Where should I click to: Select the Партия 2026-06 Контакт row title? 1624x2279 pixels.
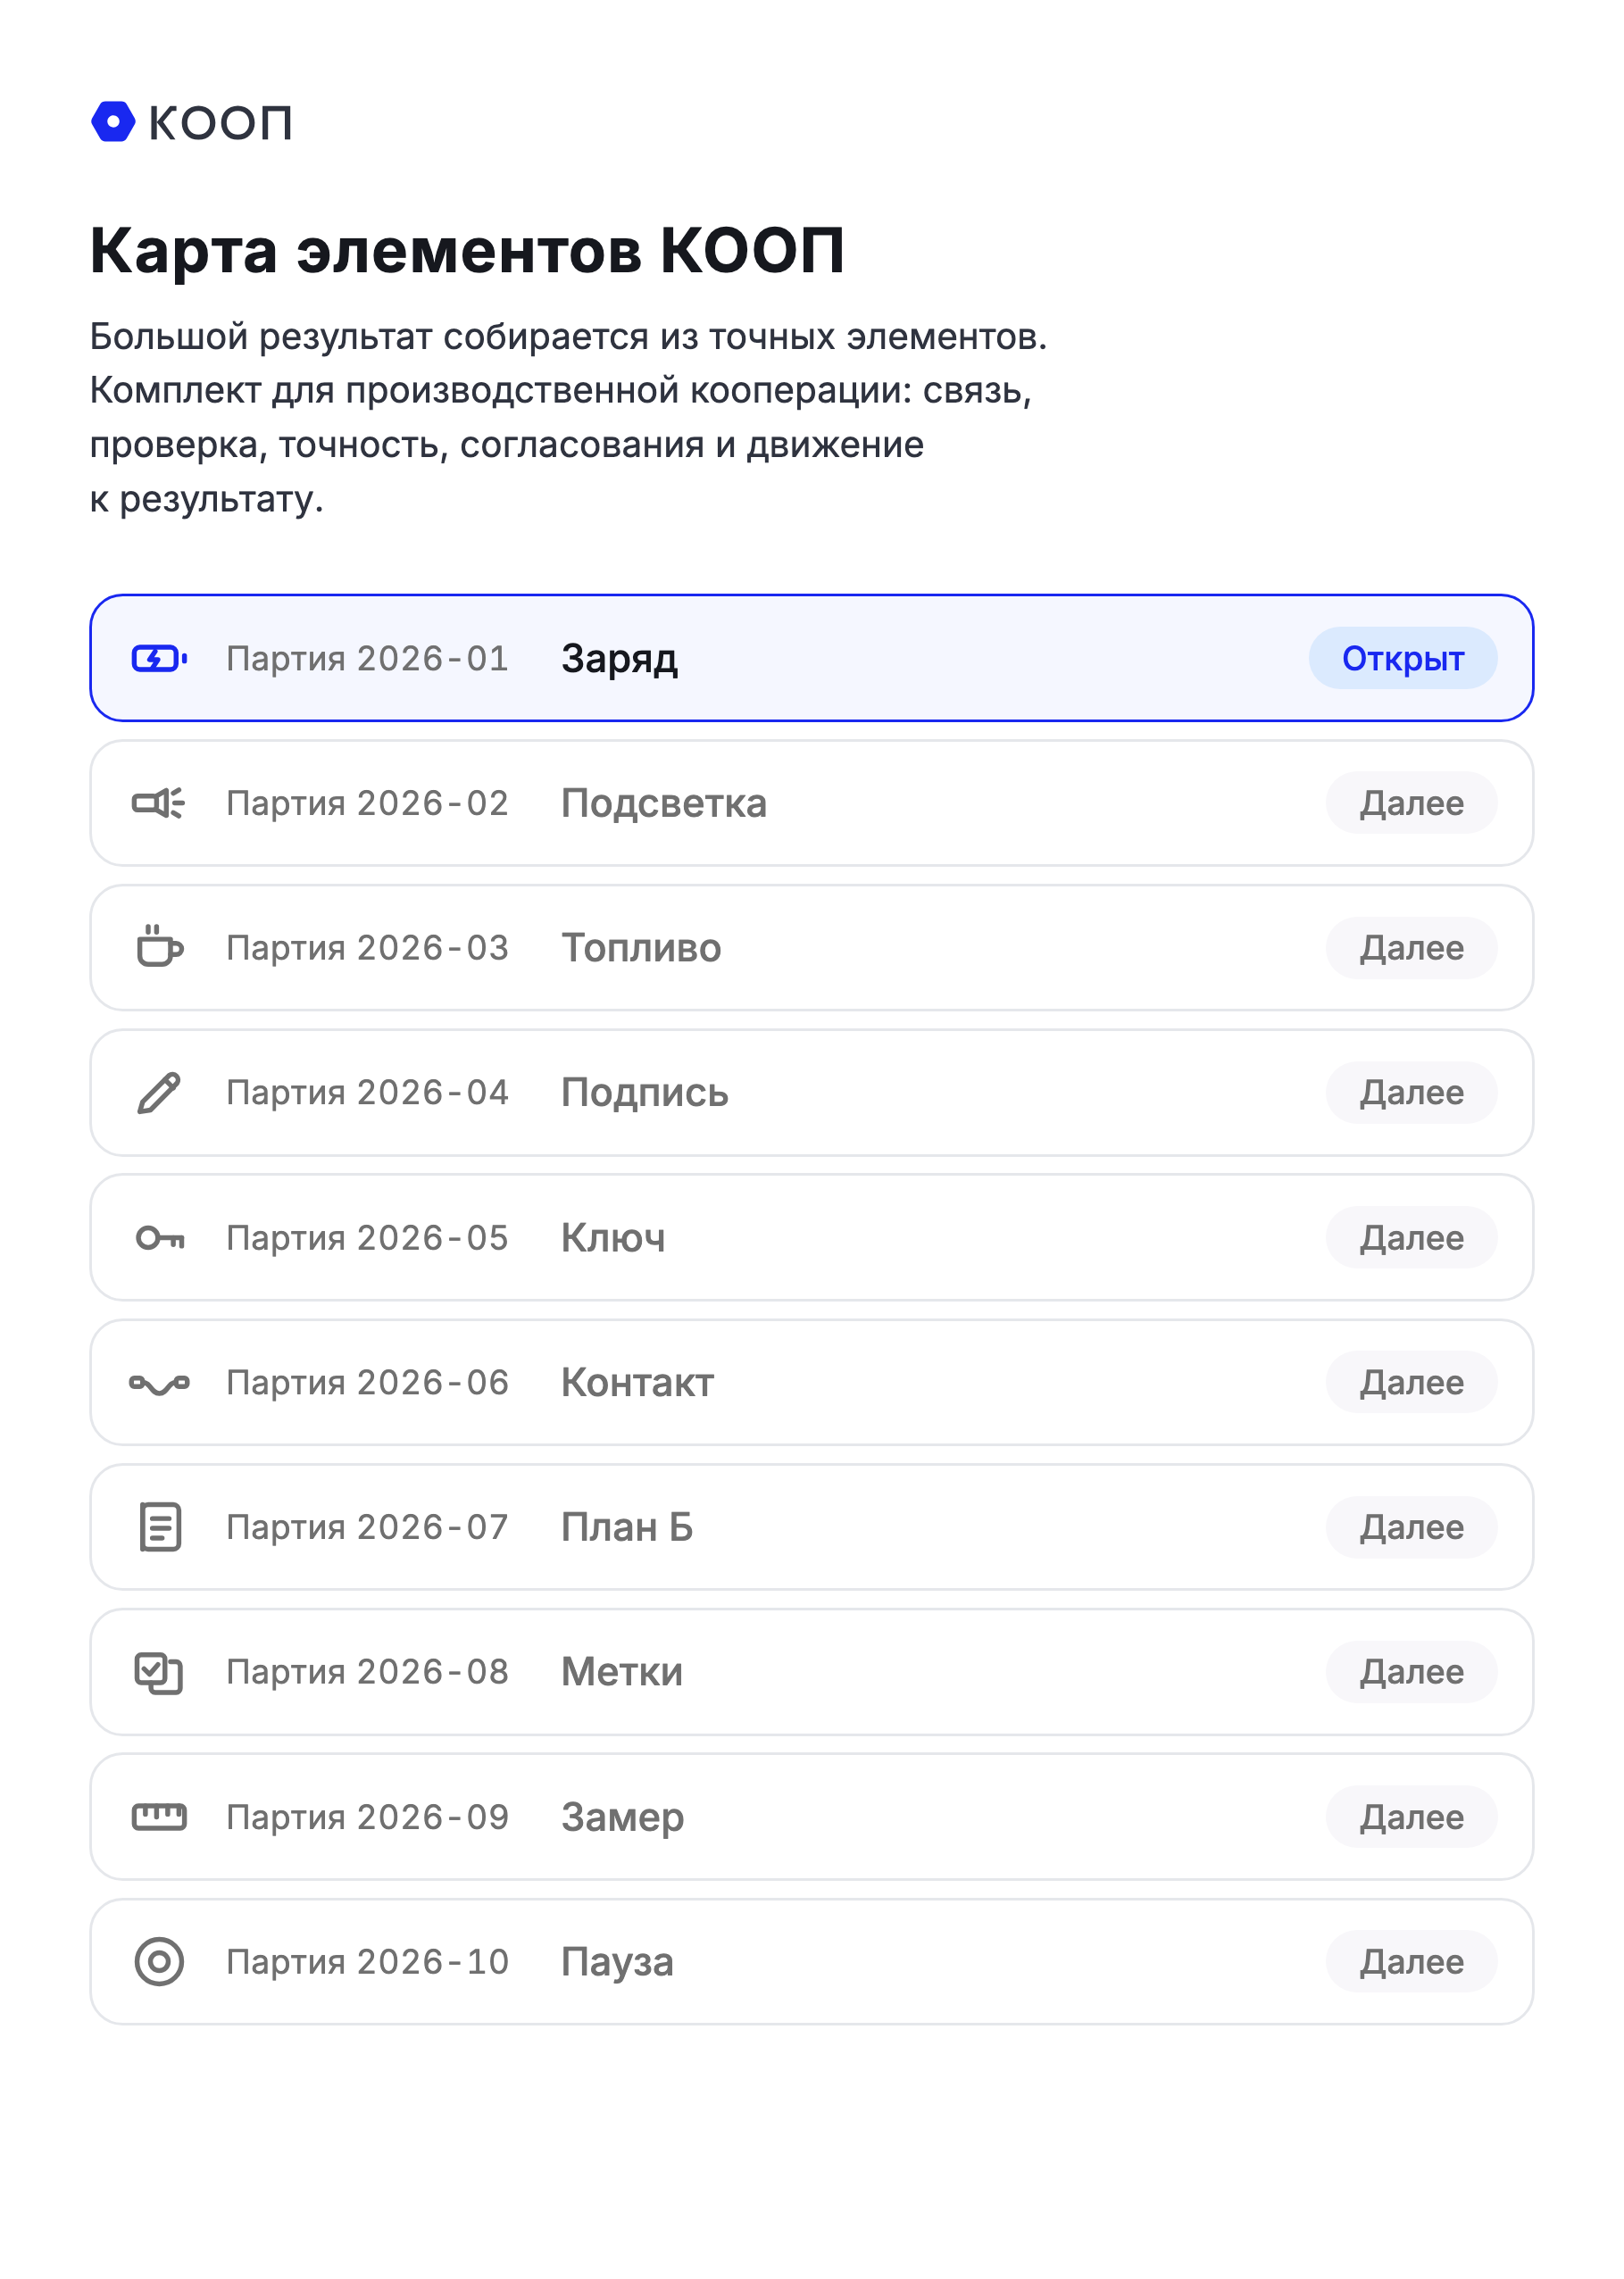637,1383
